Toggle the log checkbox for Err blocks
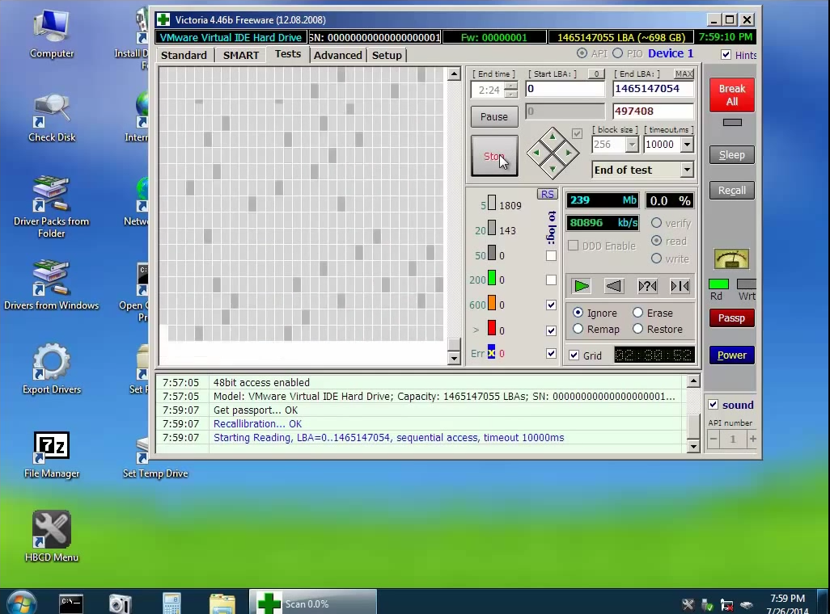 point(551,353)
